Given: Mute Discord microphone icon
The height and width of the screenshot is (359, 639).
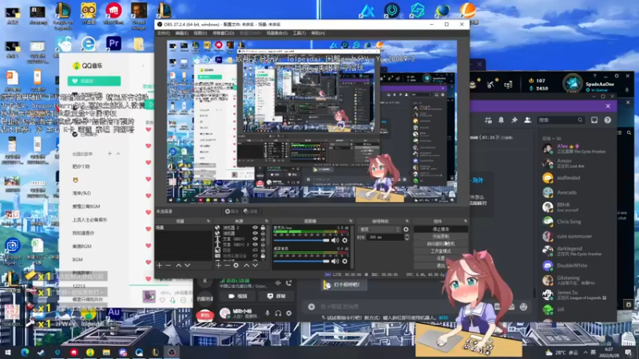Looking at the screenshot, I should click(268, 313).
